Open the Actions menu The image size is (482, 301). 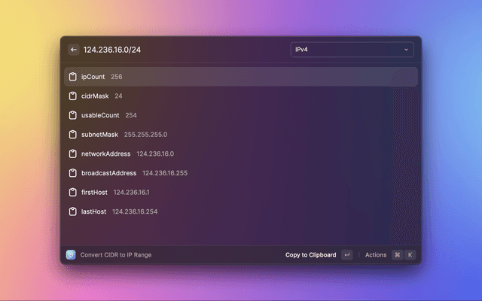[x=376, y=255]
